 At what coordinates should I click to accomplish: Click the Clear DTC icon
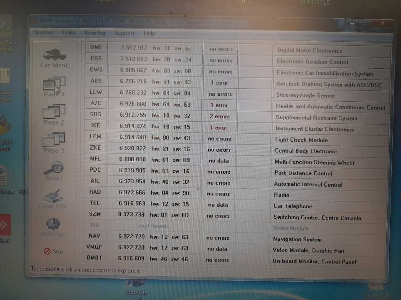click(53, 197)
